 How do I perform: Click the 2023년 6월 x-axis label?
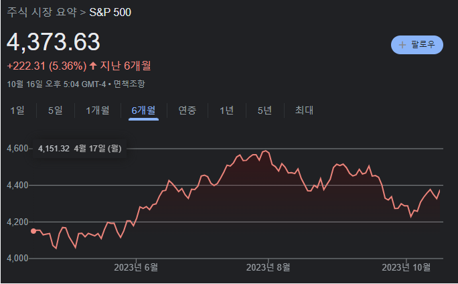(136, 267)
